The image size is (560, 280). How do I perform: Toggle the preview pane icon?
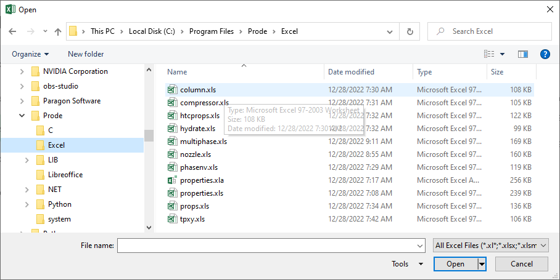(x=523, y=54)
